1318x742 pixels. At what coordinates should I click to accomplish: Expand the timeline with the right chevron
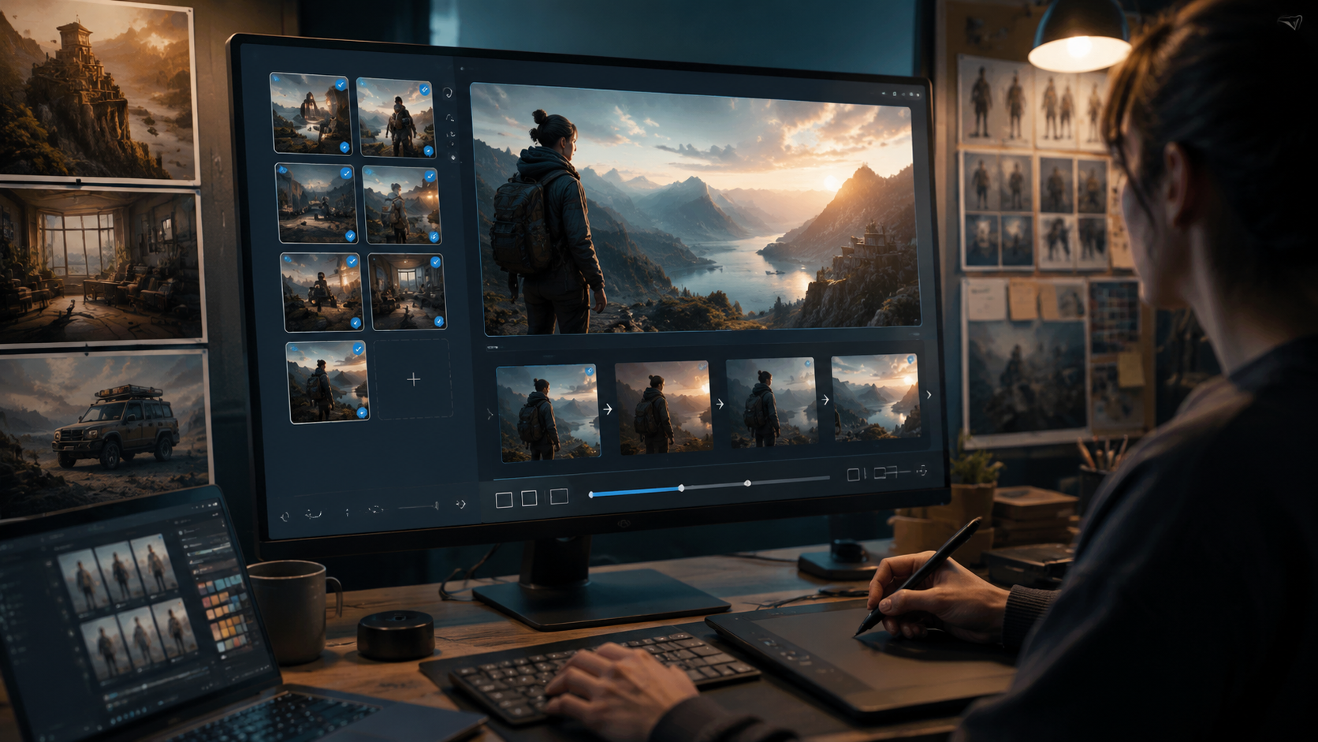[x=929, y=395]
